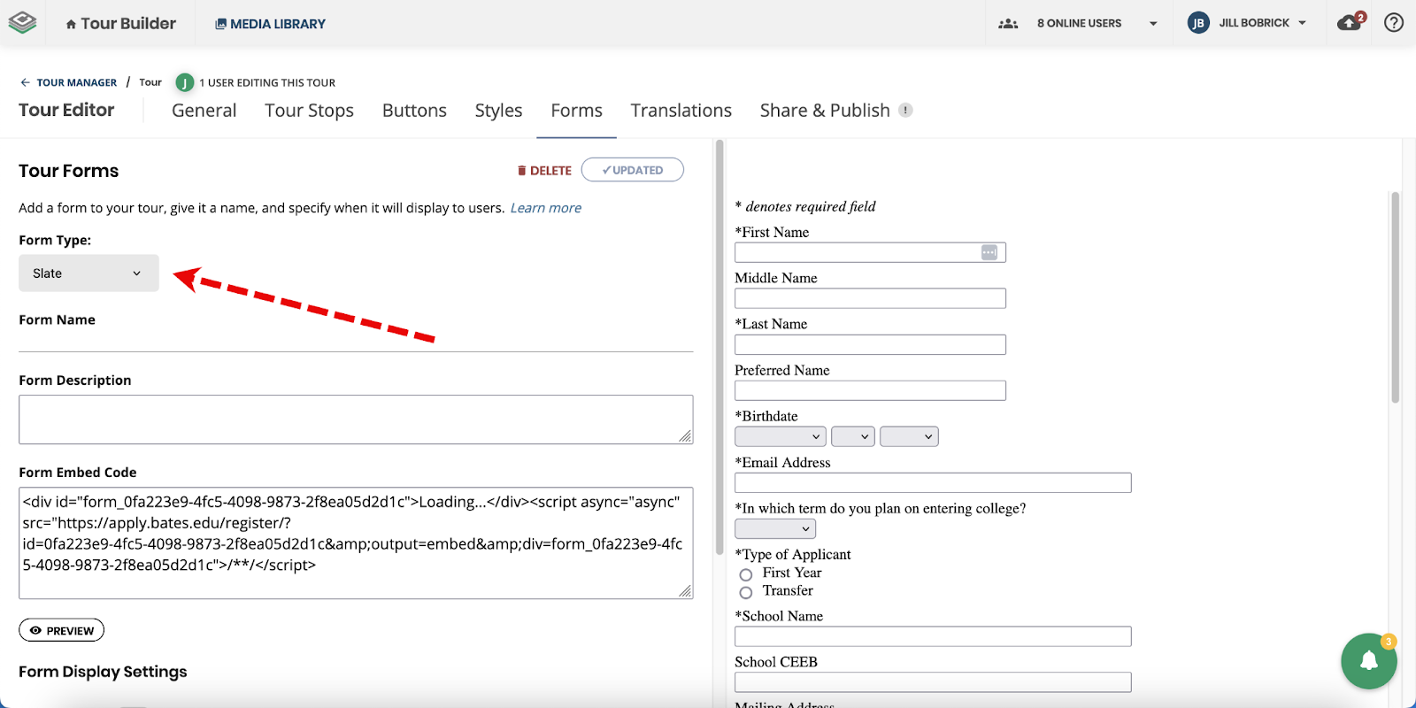Click the First Name field
Image resolution: width=1416 pixels, height=708 pixels.
pyautogui.click(x=870, y=252)
